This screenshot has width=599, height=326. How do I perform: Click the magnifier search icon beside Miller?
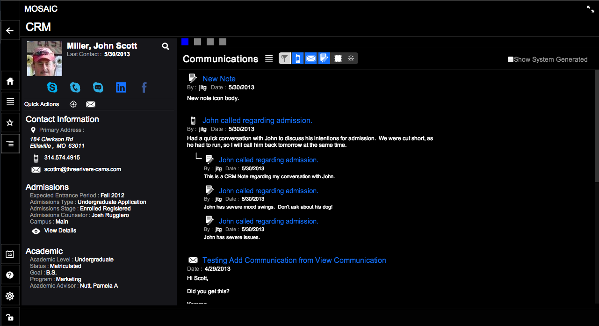166,46
